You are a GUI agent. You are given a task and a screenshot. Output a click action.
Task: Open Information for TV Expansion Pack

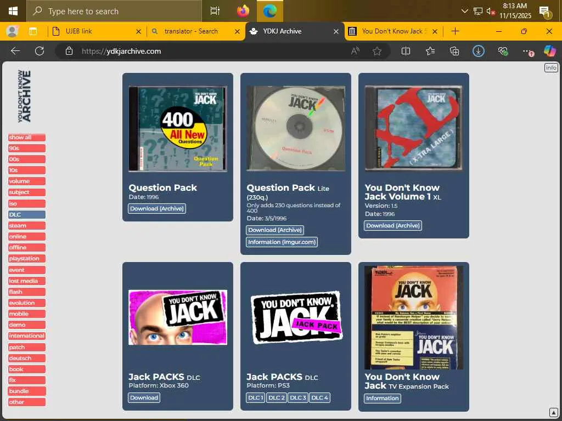coord(383,399)
